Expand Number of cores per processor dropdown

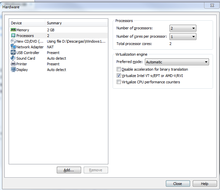point(183,37)
